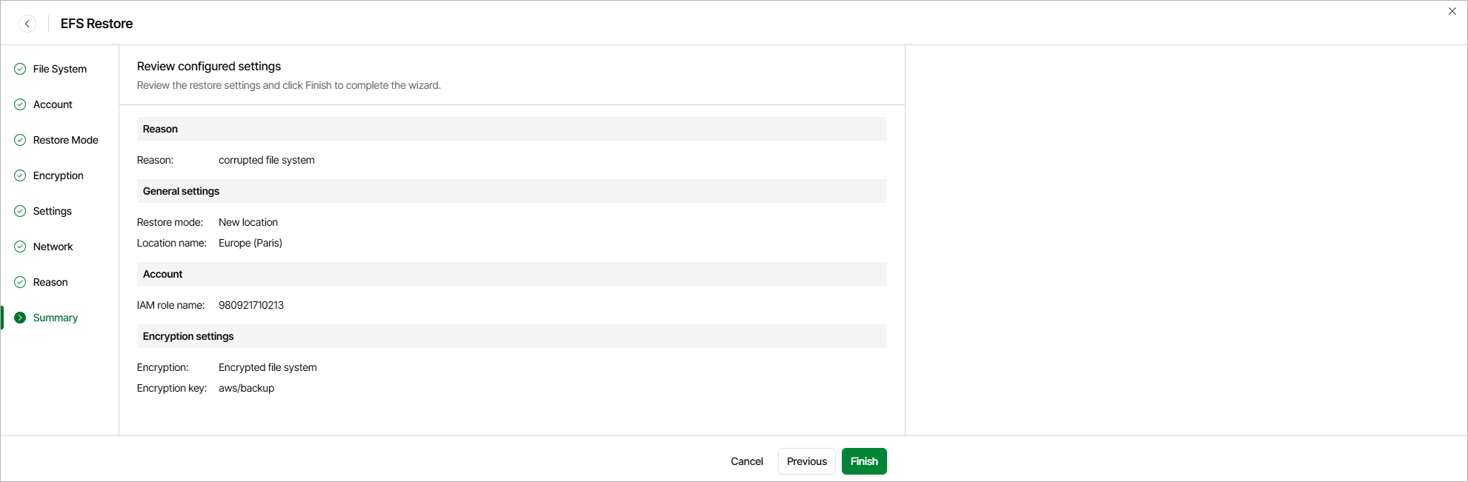Click the Settings step checkmark icon
The height and width of the screenshot is (482, 1468).
point(20,211)
